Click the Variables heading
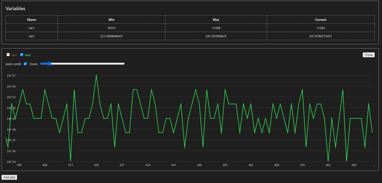Image resolution: width=382 pixels, height=183 pixels. 15,8
